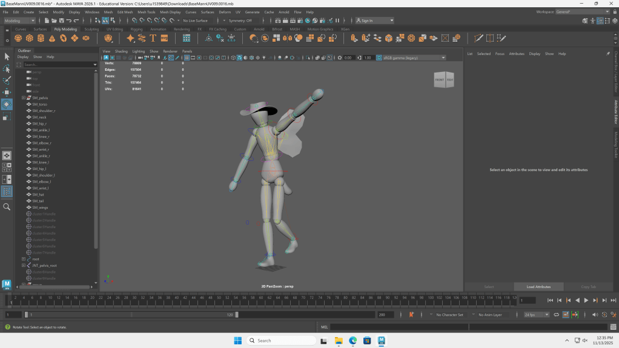Image resolution: width=619 pixels, height=348 pixels.
Task: Expand the JNT_pelvis_root node in Outliner
Action: (x=24, y=266)
